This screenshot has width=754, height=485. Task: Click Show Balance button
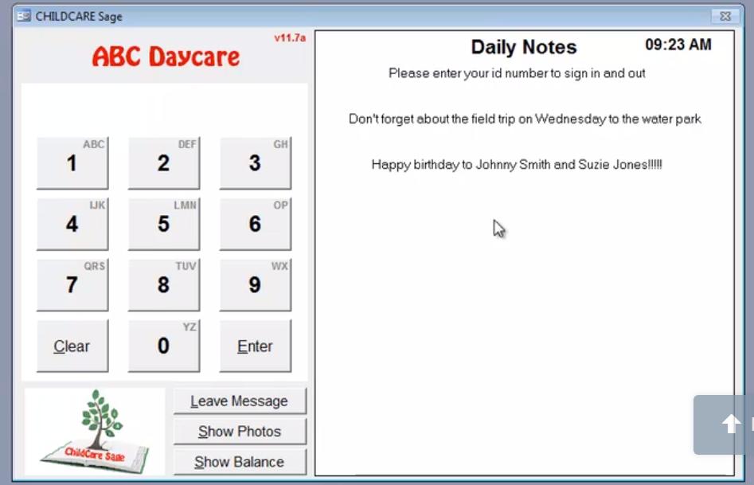[240, 462]
